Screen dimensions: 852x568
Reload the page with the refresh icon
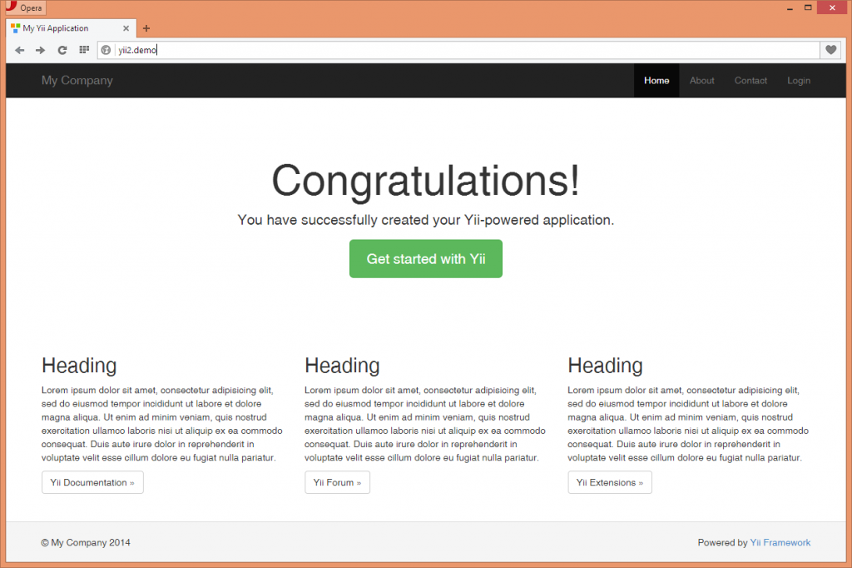pos(62,50)
